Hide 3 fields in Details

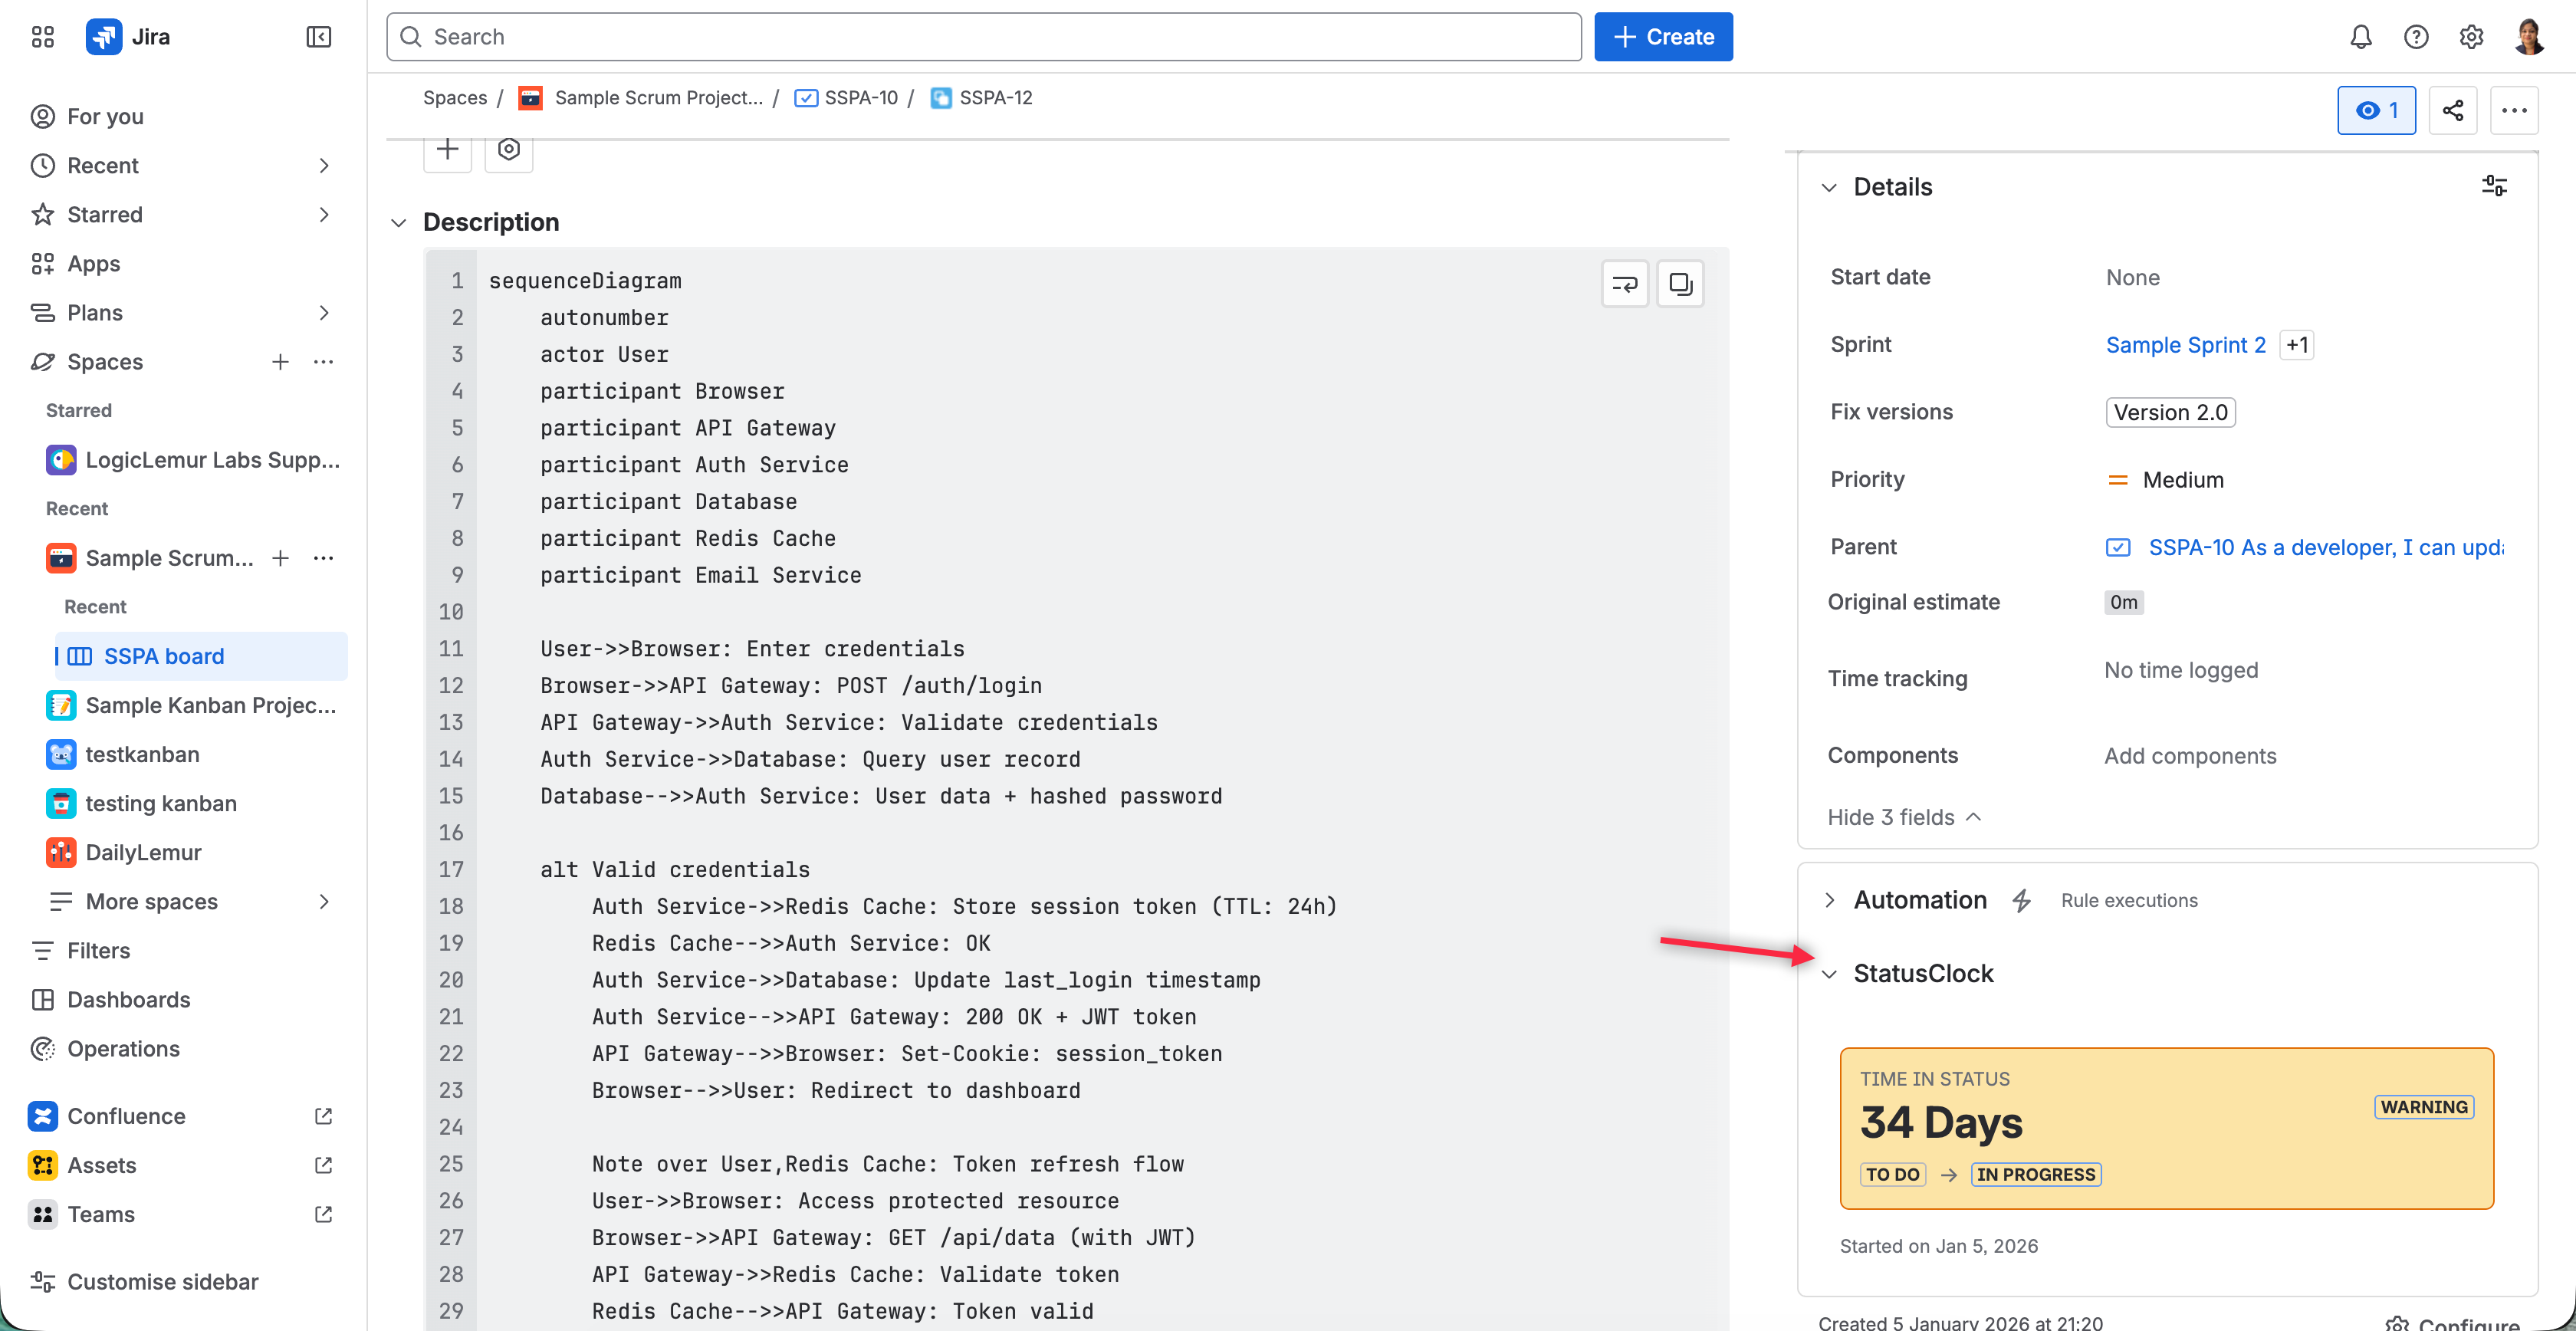1904,817
